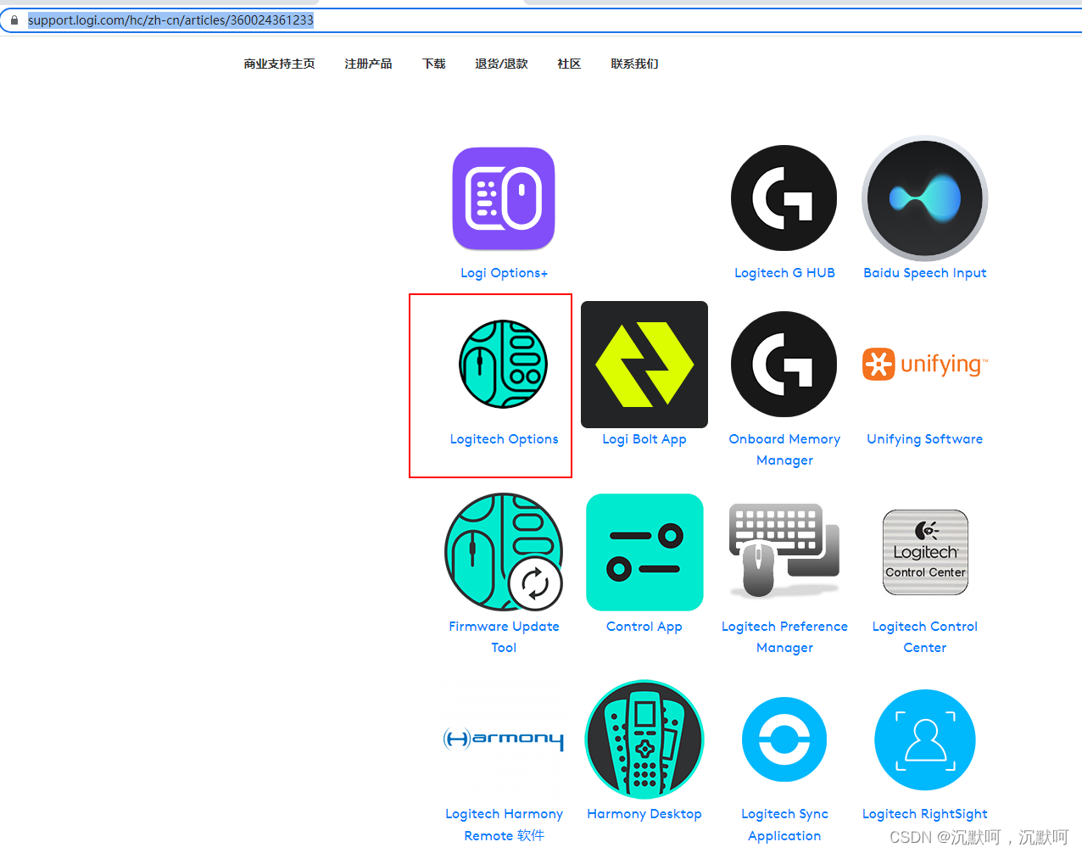Click the Logi Bolt App link

tap(644, 439)
